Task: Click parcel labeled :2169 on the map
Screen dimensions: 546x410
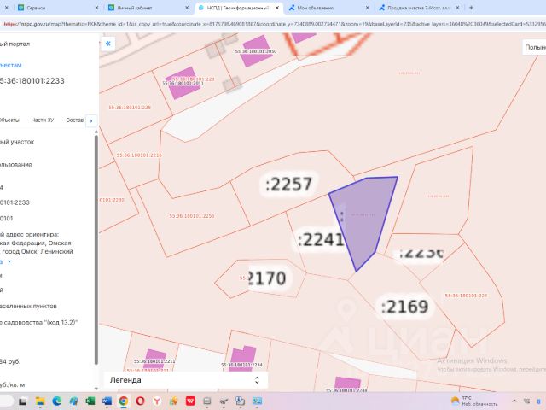Action: pos(405,307)
